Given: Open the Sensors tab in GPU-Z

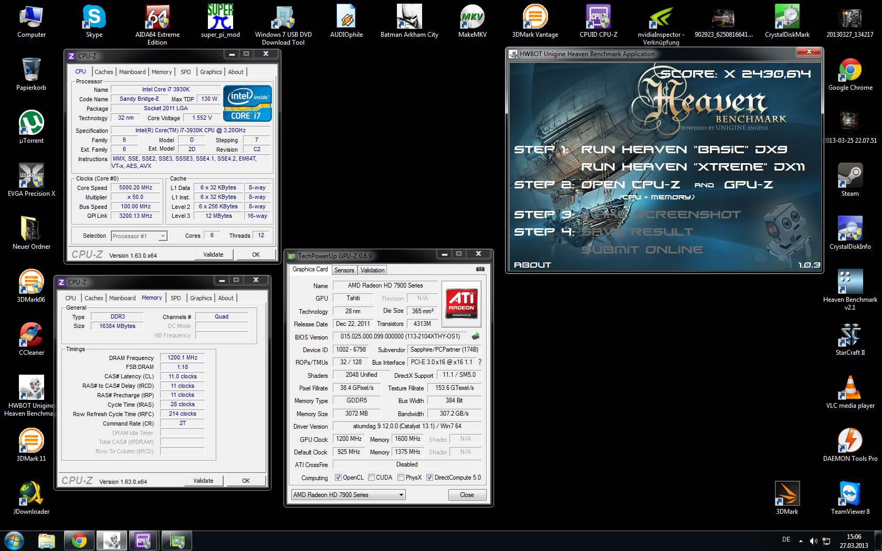Looking at the screenshot, I should tap(344, 270).
